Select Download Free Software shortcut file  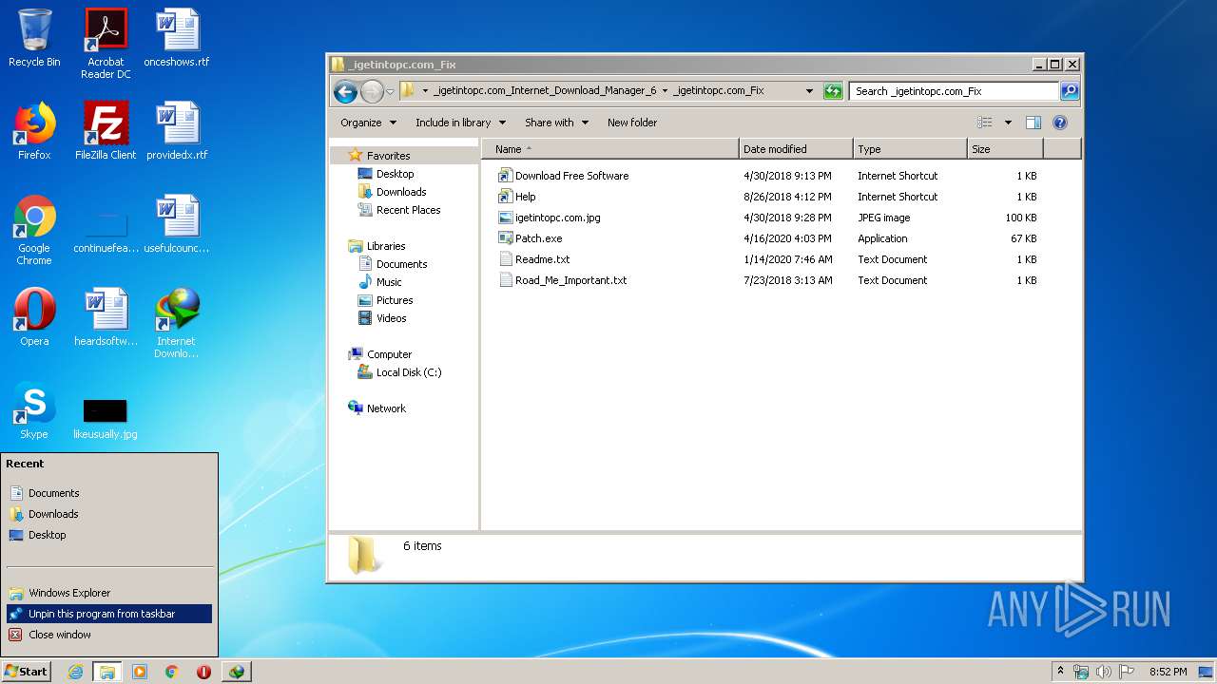571,176
